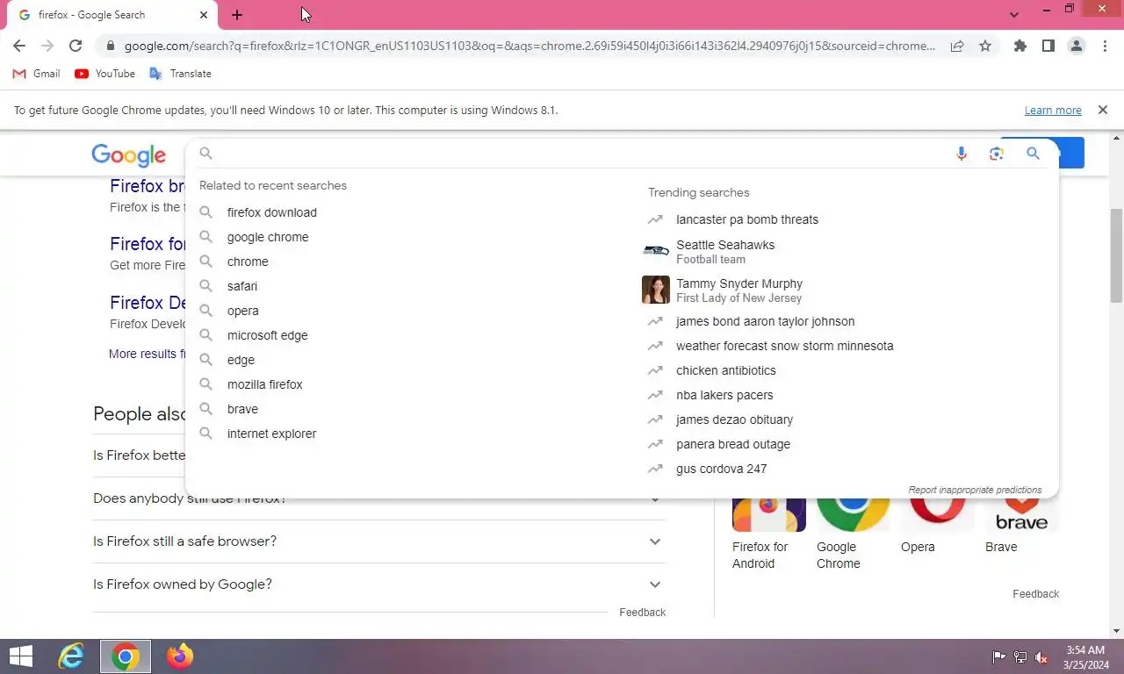Image resolution: width=1124 pixels, height=674 pixels.
Task: Click the Learn more link
Action: pyautogui.click(x=1053, y=111)
